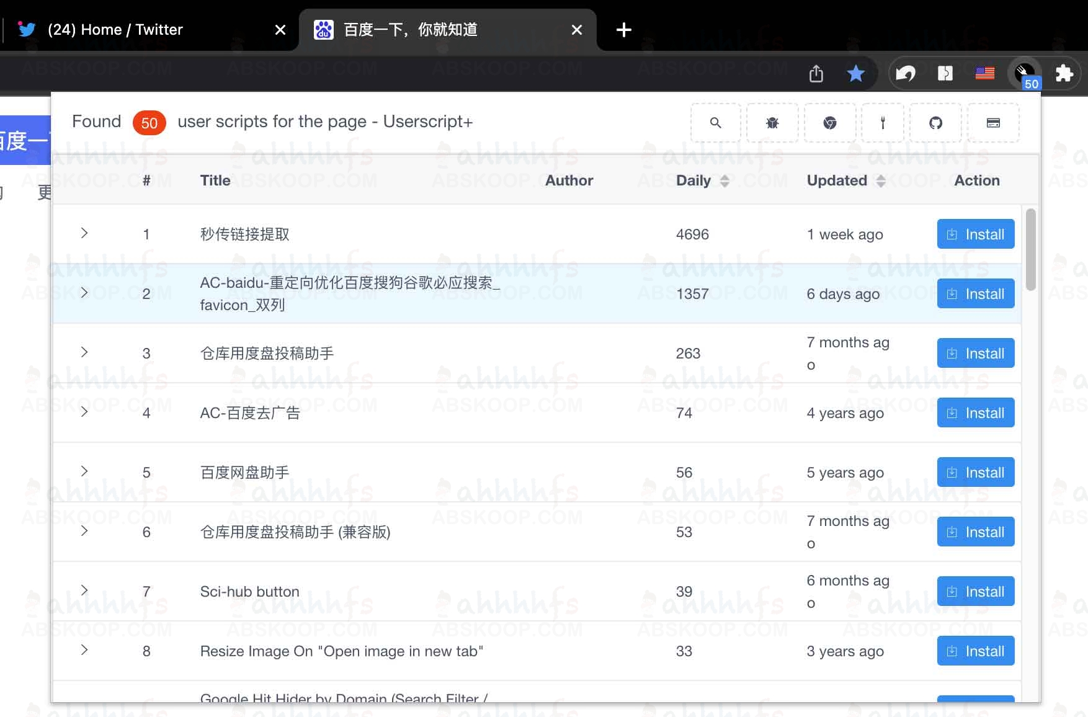Viewport: 1088px width, 717px height.
Task: Install the Resize Image script
Action: tap(974, 651)
